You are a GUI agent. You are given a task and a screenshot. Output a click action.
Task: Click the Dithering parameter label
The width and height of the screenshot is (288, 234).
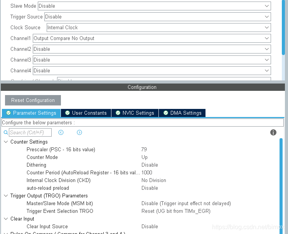point(36,165)
